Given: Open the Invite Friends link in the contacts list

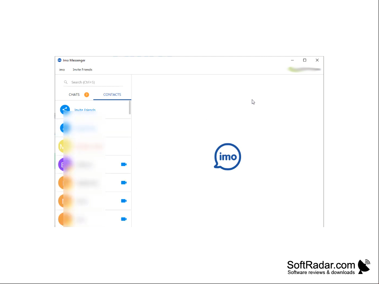Looking at the screenshot, I should pos(85,110).
